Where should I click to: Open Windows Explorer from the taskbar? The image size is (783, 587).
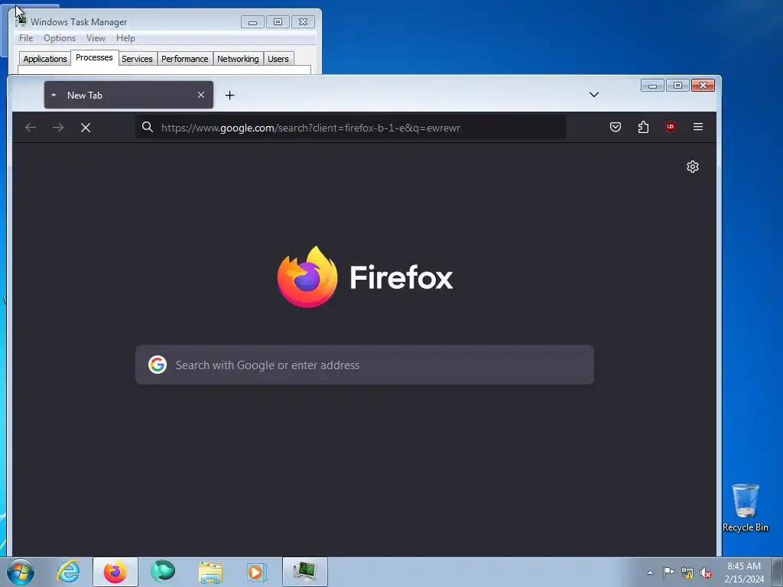[210, 572]
